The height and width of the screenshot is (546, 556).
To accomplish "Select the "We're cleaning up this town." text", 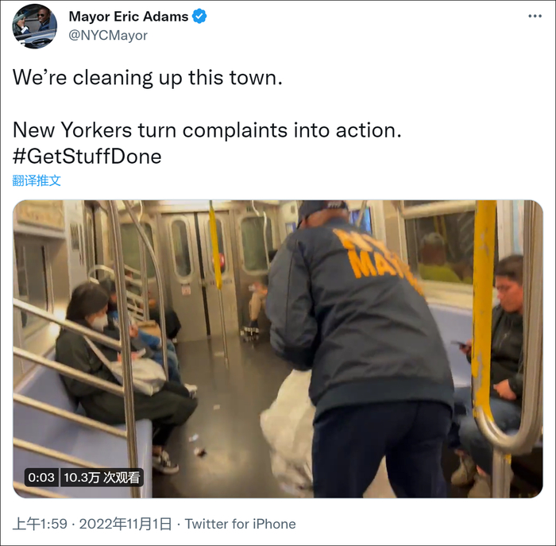I will click(x=148, y=78).
